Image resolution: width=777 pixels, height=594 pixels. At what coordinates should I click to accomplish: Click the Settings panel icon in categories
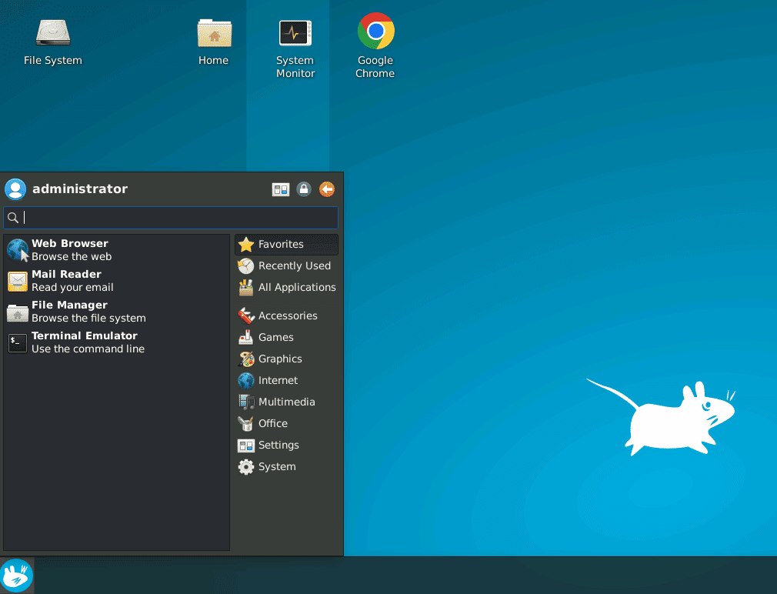pyautogui.click(x=245, y=445)
